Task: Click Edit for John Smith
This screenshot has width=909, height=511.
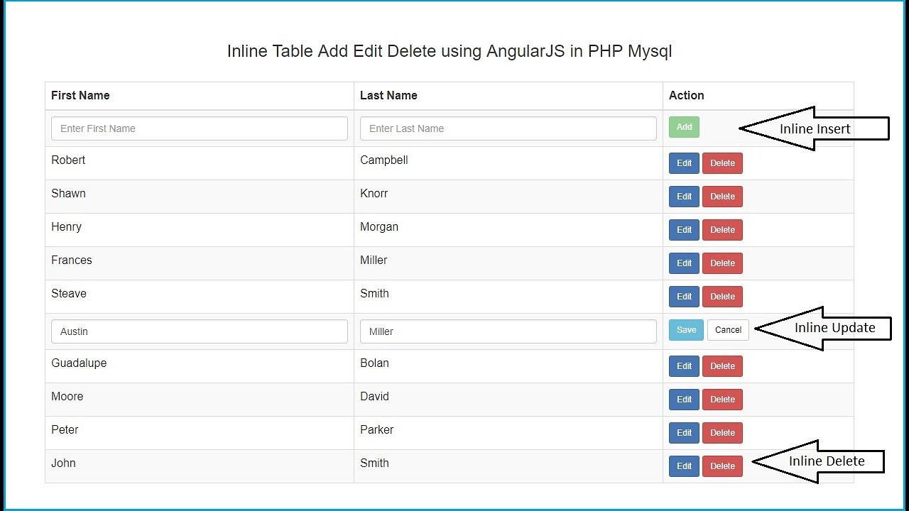Action: tap(684, 466)
